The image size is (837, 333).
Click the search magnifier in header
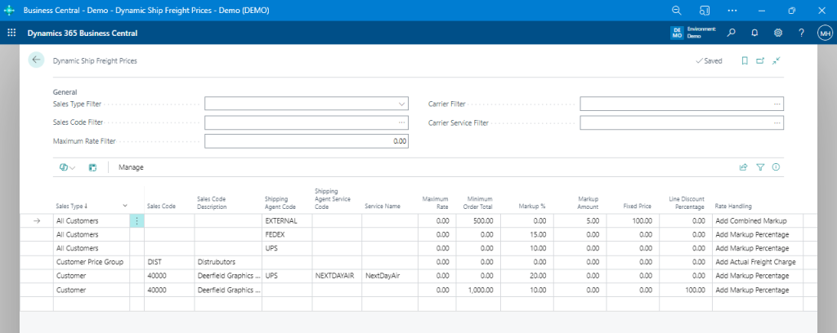point(732,33)
